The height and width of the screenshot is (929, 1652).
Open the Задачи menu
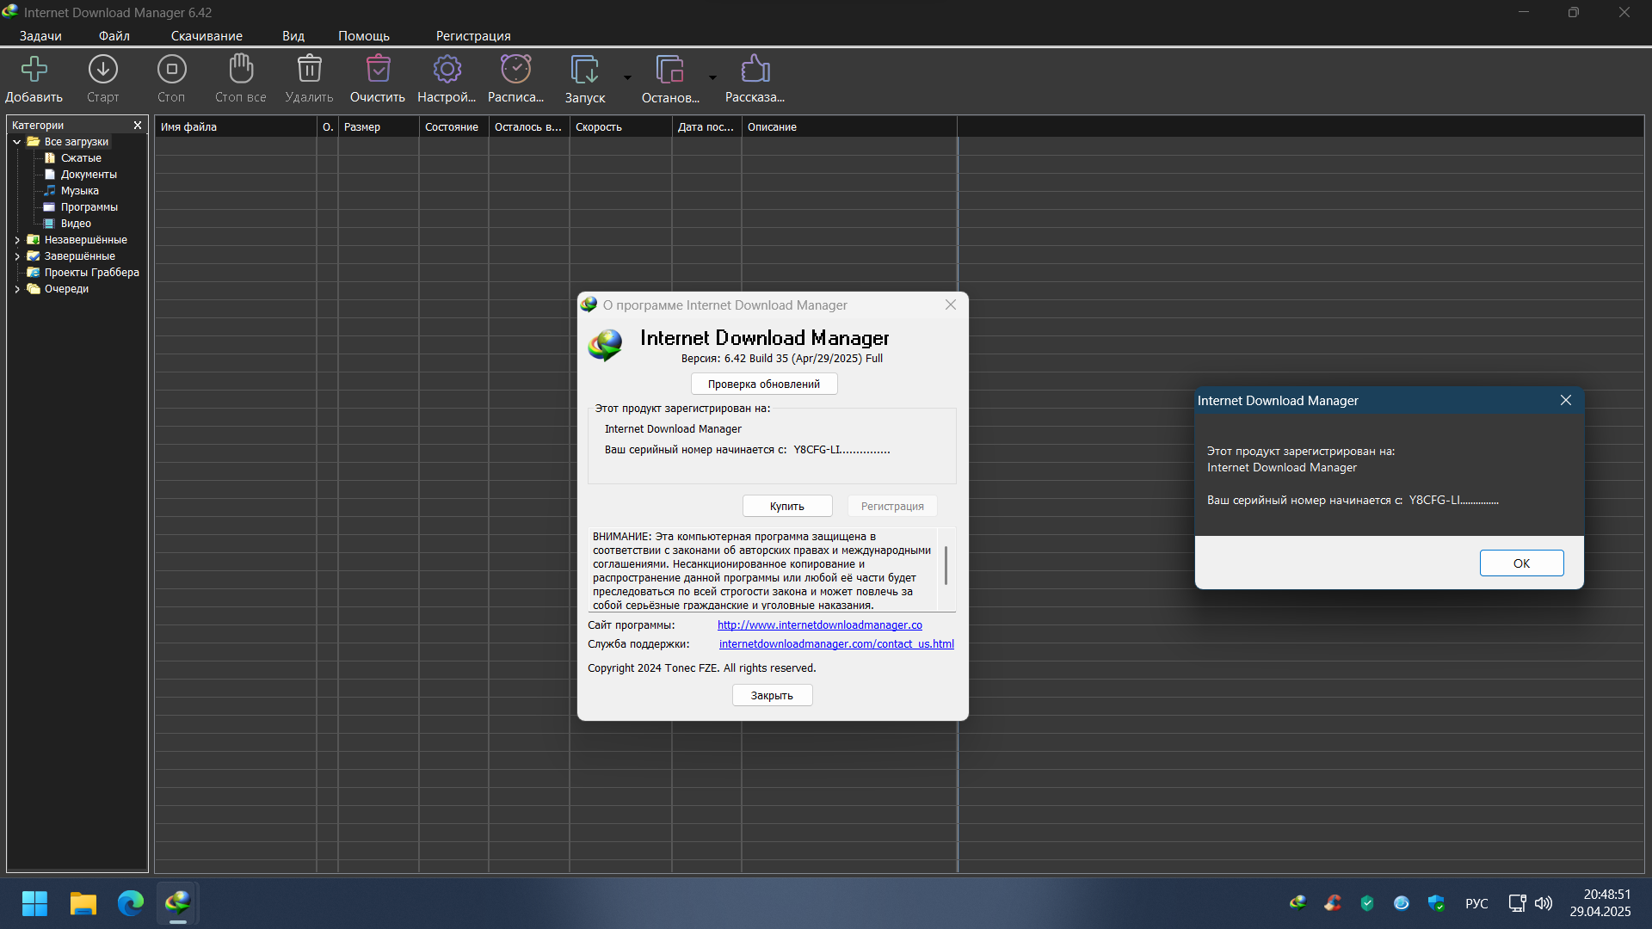[x=40, y=36]
